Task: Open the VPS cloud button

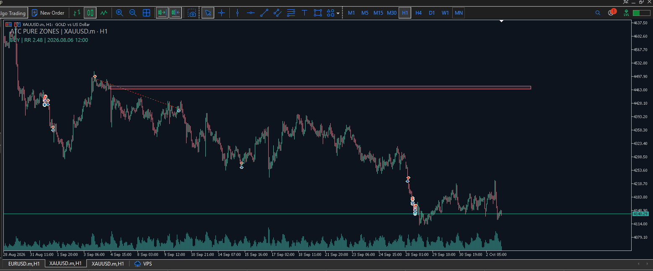Action: tap(143, 263)
